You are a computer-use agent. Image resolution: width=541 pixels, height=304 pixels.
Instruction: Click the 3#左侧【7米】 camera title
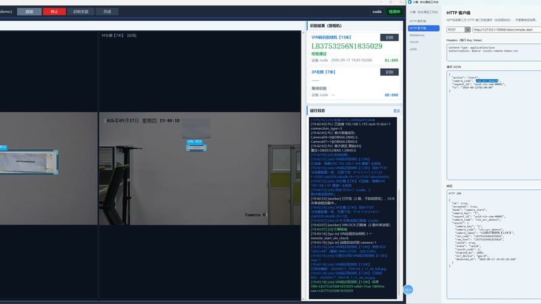[x=323, y=72]
